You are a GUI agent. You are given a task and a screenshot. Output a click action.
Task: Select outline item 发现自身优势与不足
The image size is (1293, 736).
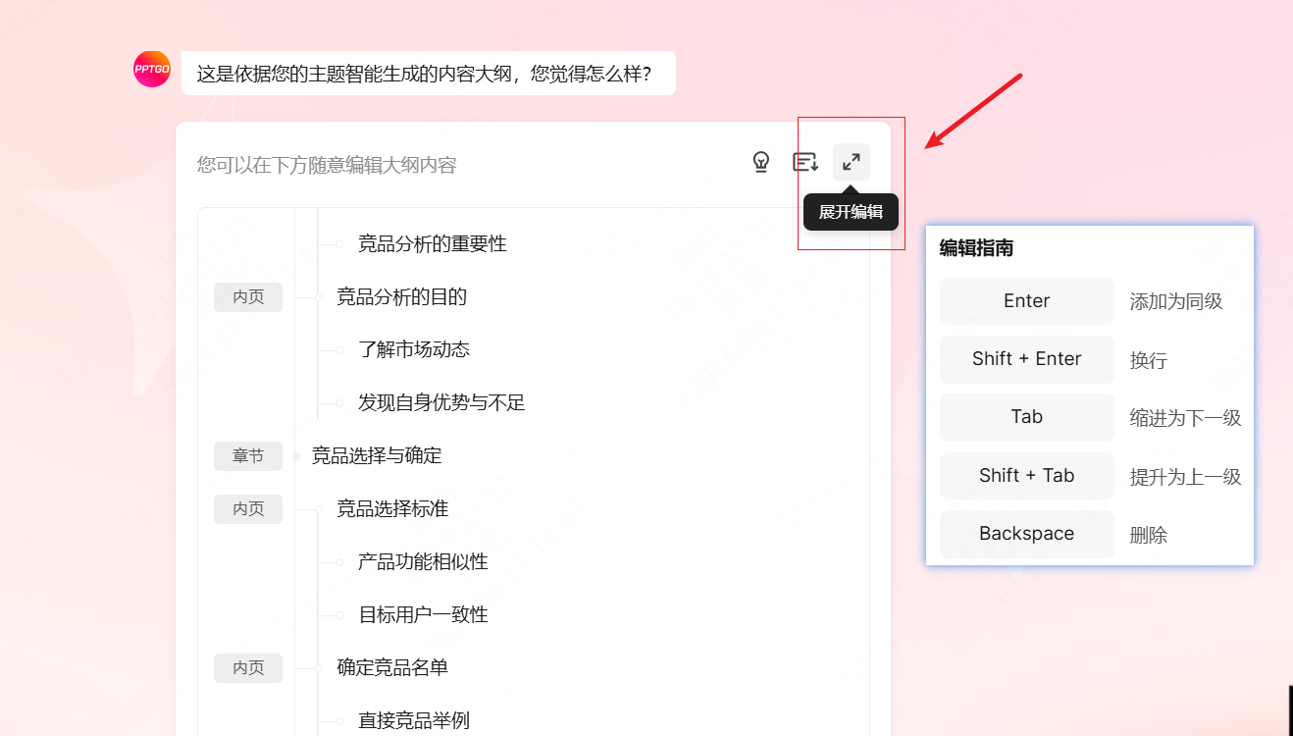[x=441, y=402]
